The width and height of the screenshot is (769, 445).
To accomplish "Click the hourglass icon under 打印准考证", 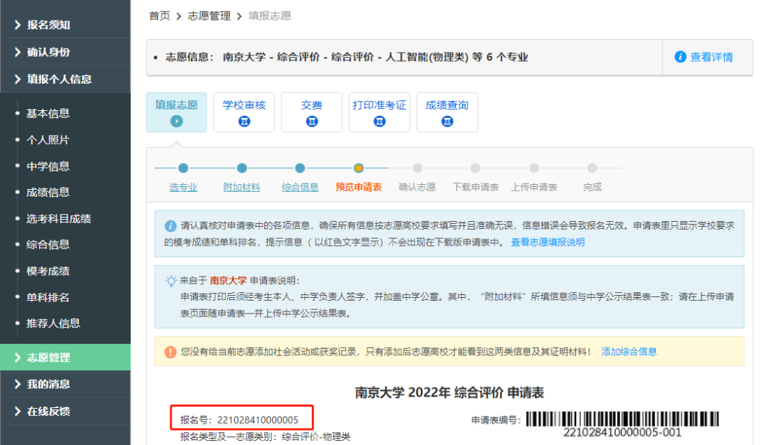I will point(379,122).
